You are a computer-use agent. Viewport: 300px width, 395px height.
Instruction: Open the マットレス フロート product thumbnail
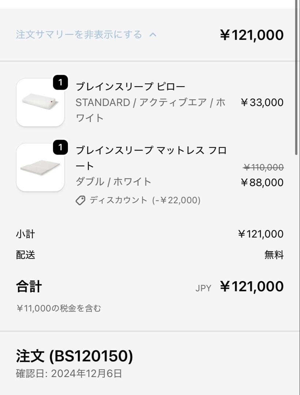tap(40, 168)
